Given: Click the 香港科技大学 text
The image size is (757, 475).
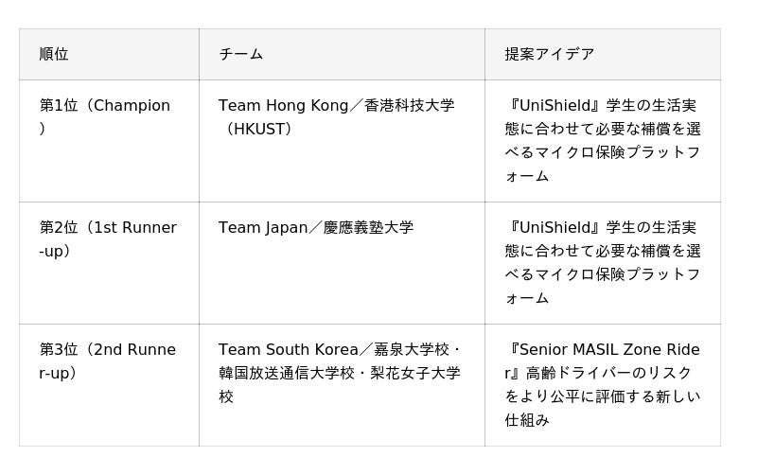Looking at the screenshot, I should pos(409,105).
